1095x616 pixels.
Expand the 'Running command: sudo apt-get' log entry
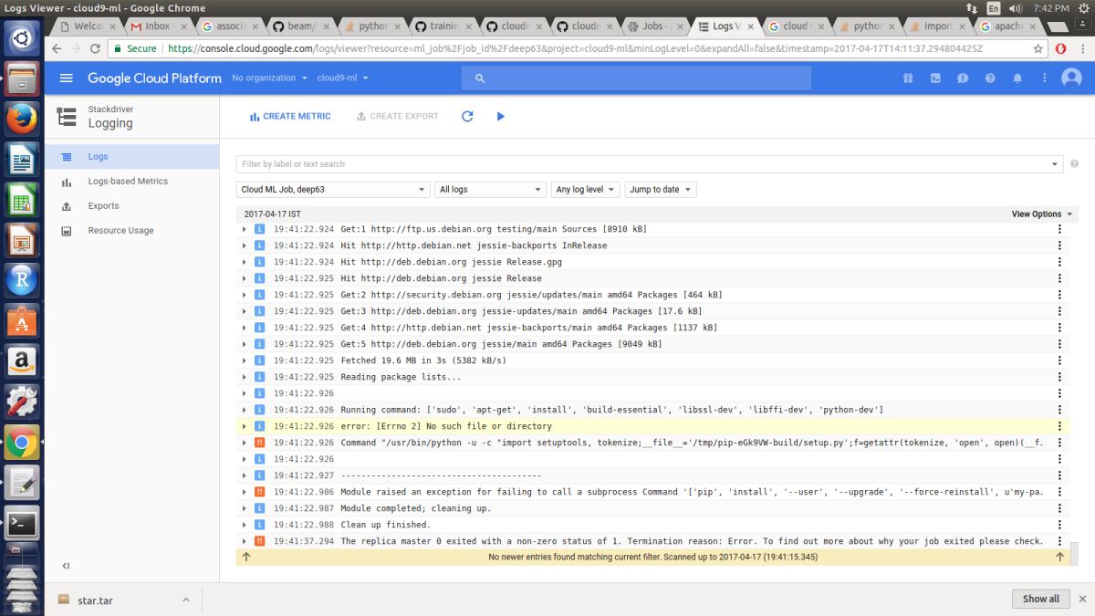tap(245, 410)
